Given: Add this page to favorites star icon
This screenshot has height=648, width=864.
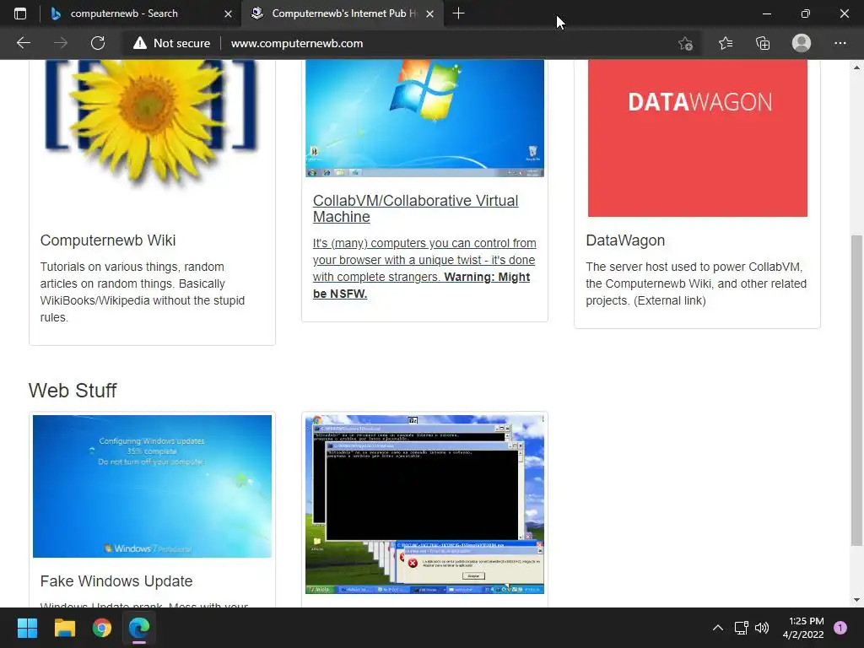Looking at the screenshot, I should [x=685, y=44].
